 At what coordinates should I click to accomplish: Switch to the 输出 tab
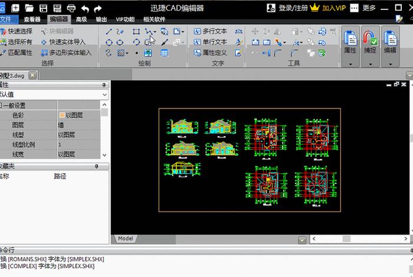point(101,19)
